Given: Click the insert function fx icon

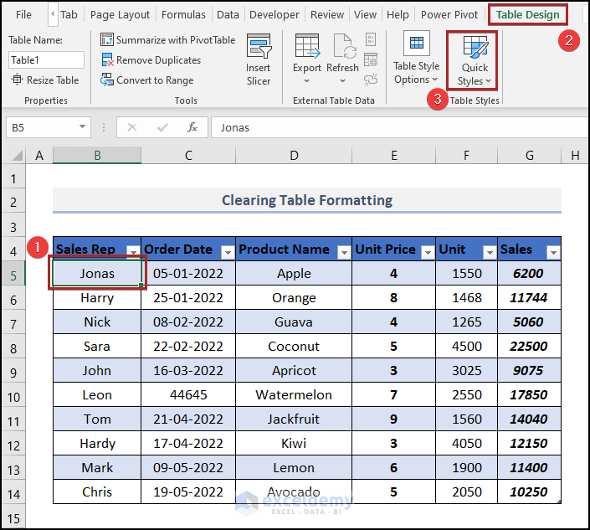Looking at the screenshot, I should click(x=192, y=127).
